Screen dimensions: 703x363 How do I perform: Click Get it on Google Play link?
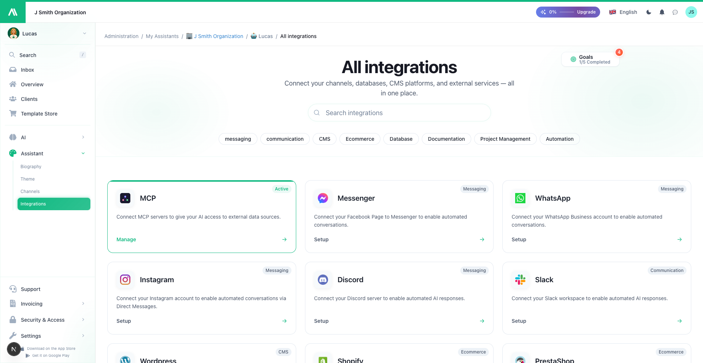pyautogui.click(x=48, y=356)
